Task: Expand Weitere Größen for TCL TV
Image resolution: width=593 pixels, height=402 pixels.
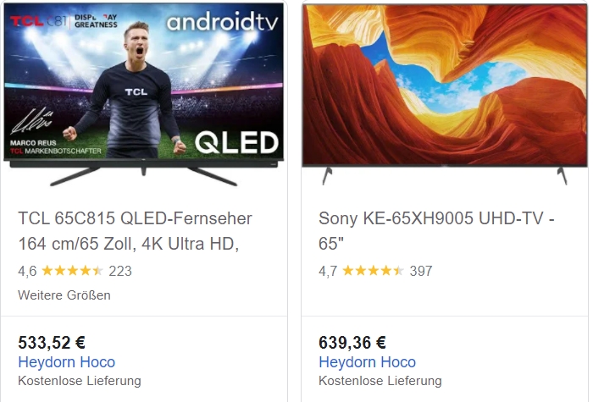Action: (x=64, y=295)
